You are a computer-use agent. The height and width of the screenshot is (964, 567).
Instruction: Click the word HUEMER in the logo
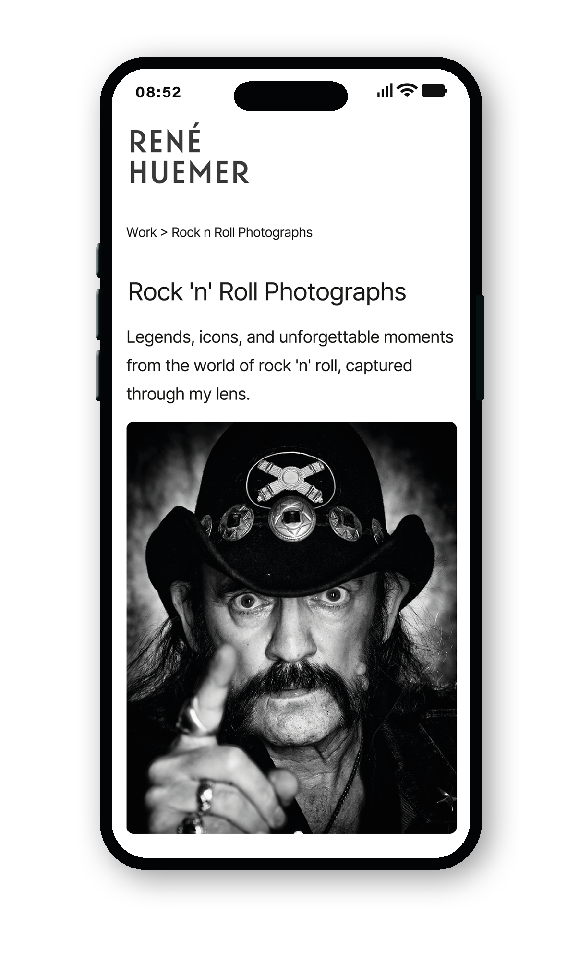[x=189, y=173]
